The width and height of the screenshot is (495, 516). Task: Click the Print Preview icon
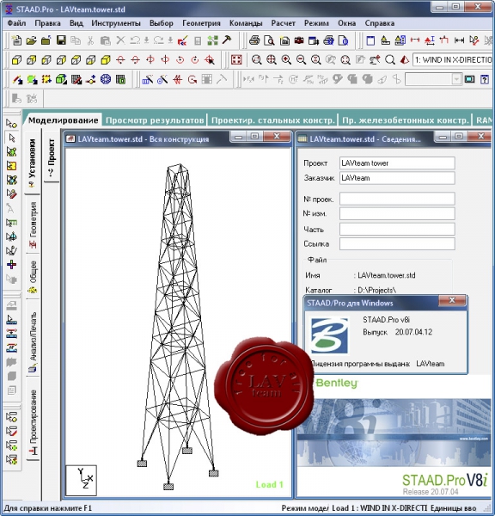point(269,40)
